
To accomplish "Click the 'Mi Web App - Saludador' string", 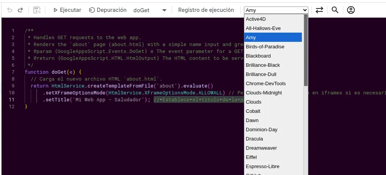I will [x=109, y=100].
